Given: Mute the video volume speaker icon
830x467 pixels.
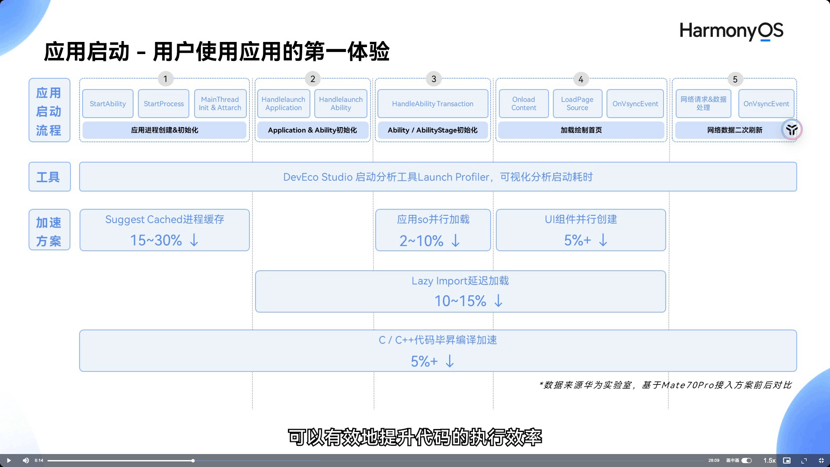Looking at the screenshot, I should pyautogui.click(x=26, y=461).
